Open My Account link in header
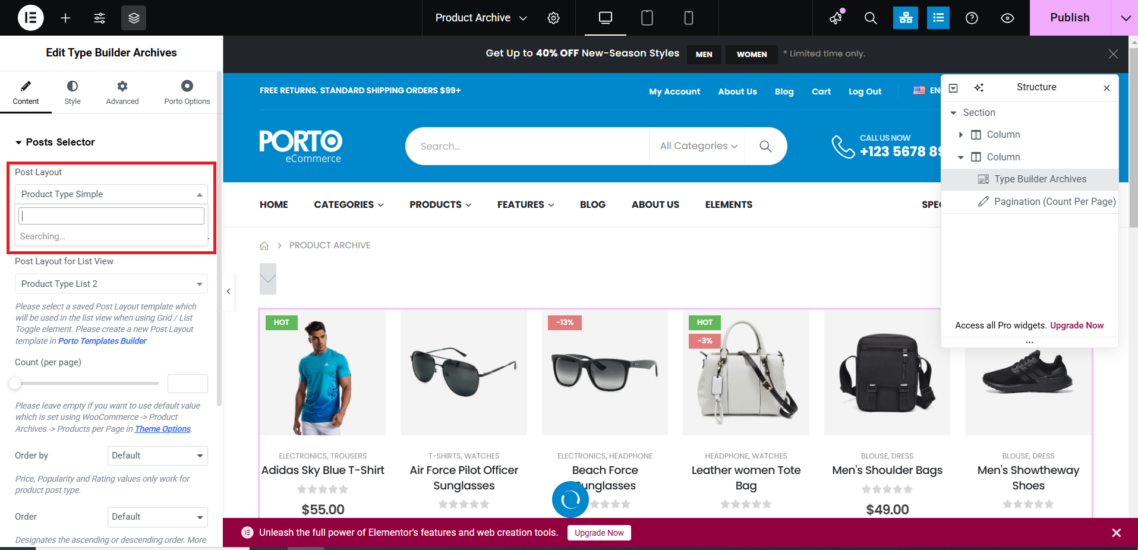 674,91
